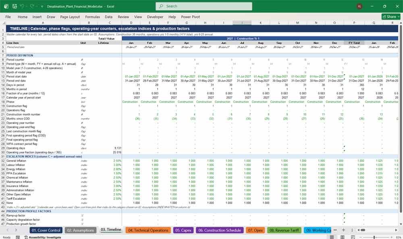403x239 pixels.
Task: Open the 05. Capex sheet tab
Action: tap(183, 230)
